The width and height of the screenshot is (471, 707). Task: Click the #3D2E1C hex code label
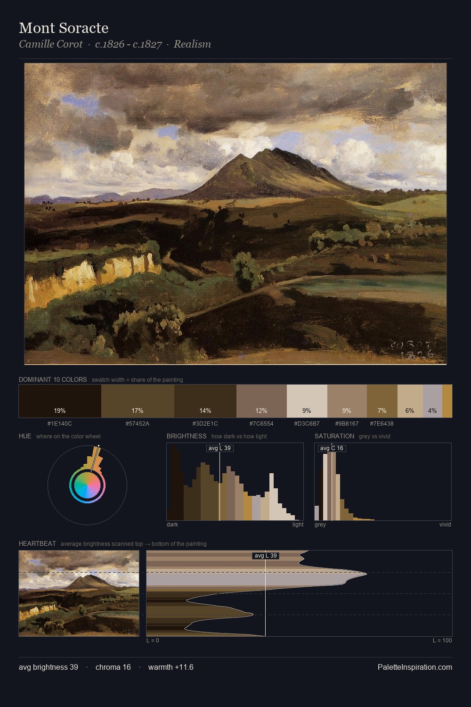coord(205,423)
